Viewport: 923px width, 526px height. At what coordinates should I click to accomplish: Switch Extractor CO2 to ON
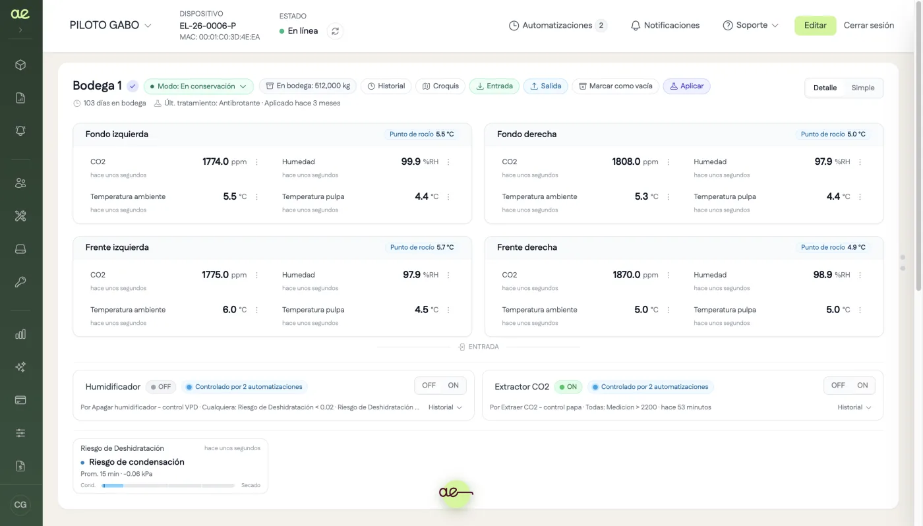[862, 386]
